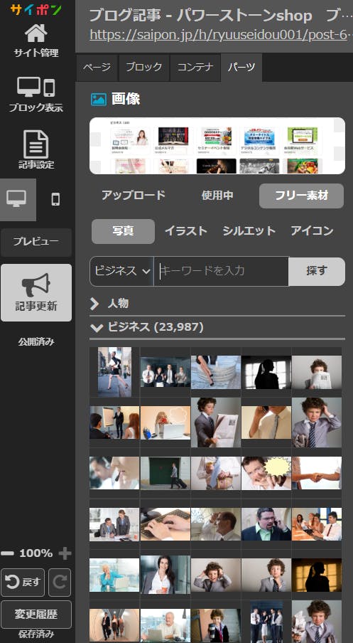The image size is (353, 643).
Task: Switch to desktop monitor view
Action: pos(16,199)
